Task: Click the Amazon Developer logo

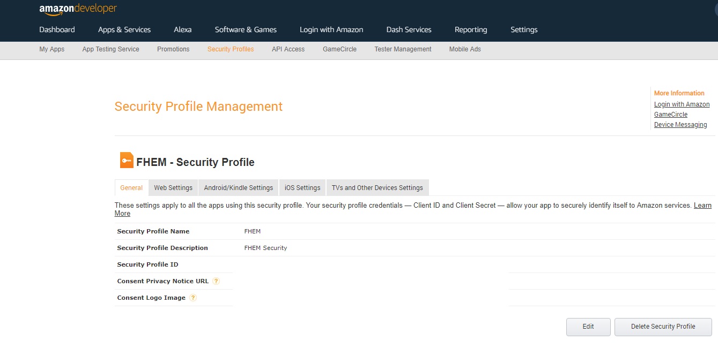Action: click(78, 10)
